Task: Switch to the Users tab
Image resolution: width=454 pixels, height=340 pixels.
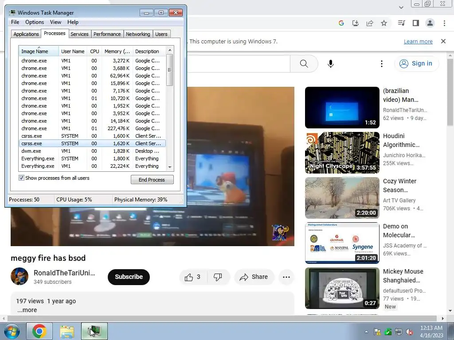Action: pyautogui.click(x=161, y=34)
